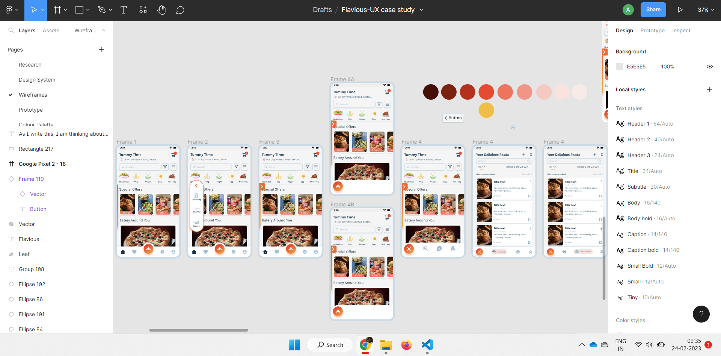Click the Background color swatch E5E5E5
This screenshot has width=721, height=356.
pyautogui.click(x=620, y=67)
